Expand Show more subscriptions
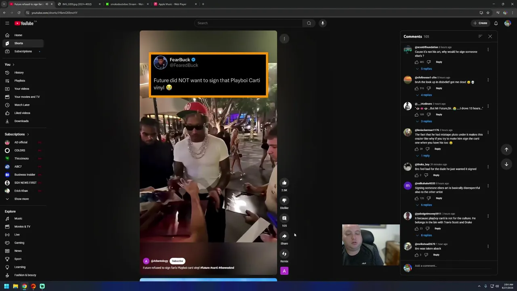Viewport: 517px width, 291px height. pyautogui.click(x=21, y=199)
